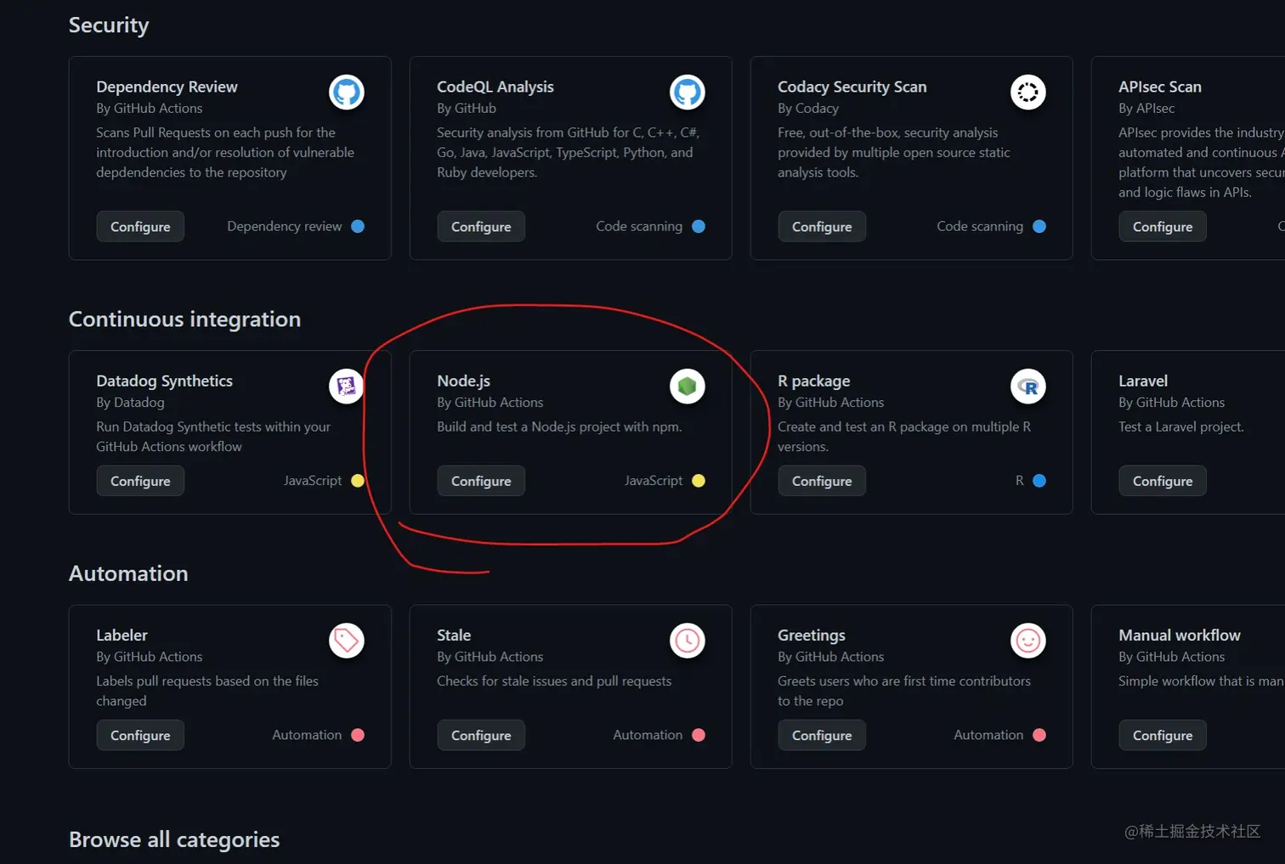Viewport: 1285px width, 864px height.
Task: Click the Dependency review blue tag dot
Action: [358, 226]
